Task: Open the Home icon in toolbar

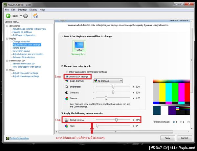Action: point(35,16)
